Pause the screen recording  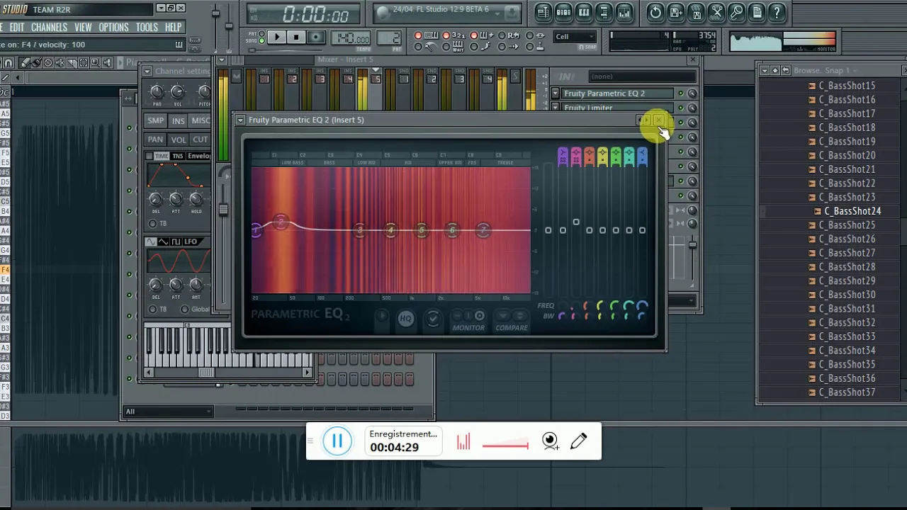(337, 441)
